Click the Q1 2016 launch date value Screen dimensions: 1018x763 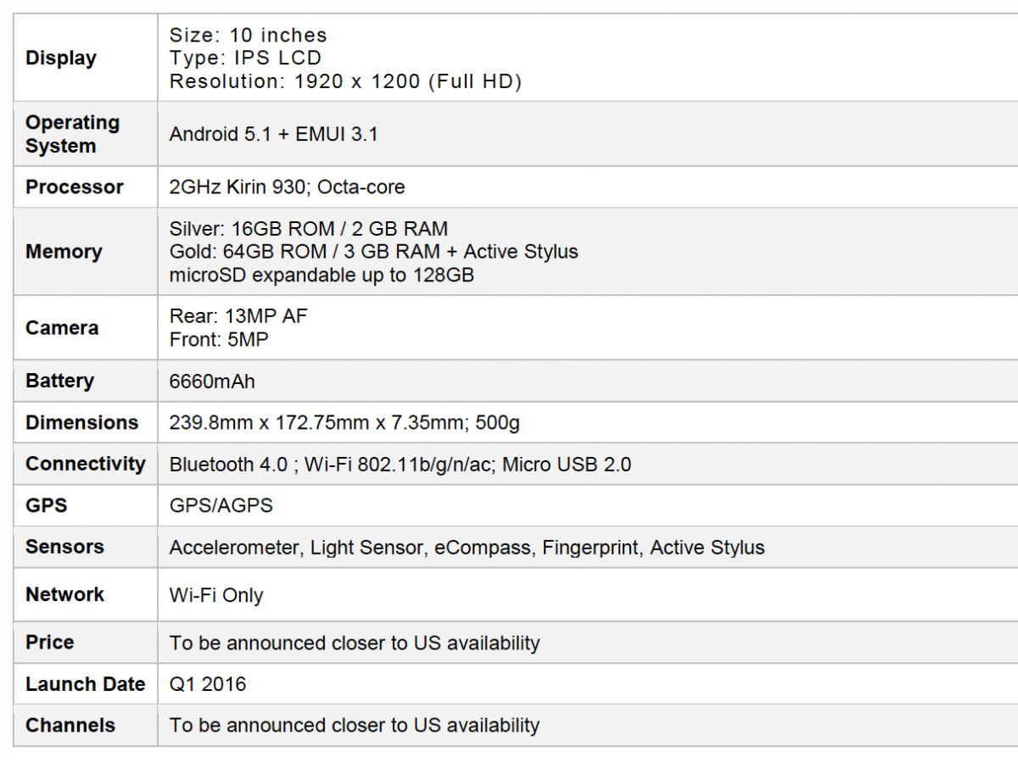coord(208,684)
